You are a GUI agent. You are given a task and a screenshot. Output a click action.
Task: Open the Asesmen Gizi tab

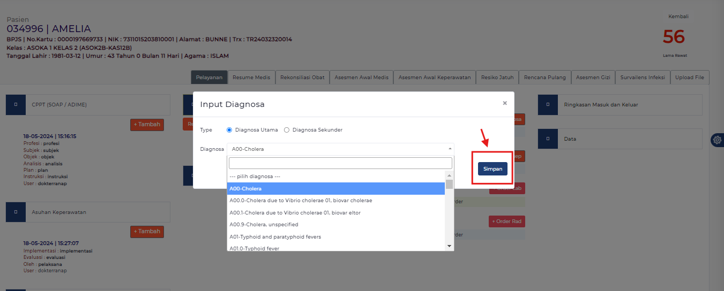(593, 78)
